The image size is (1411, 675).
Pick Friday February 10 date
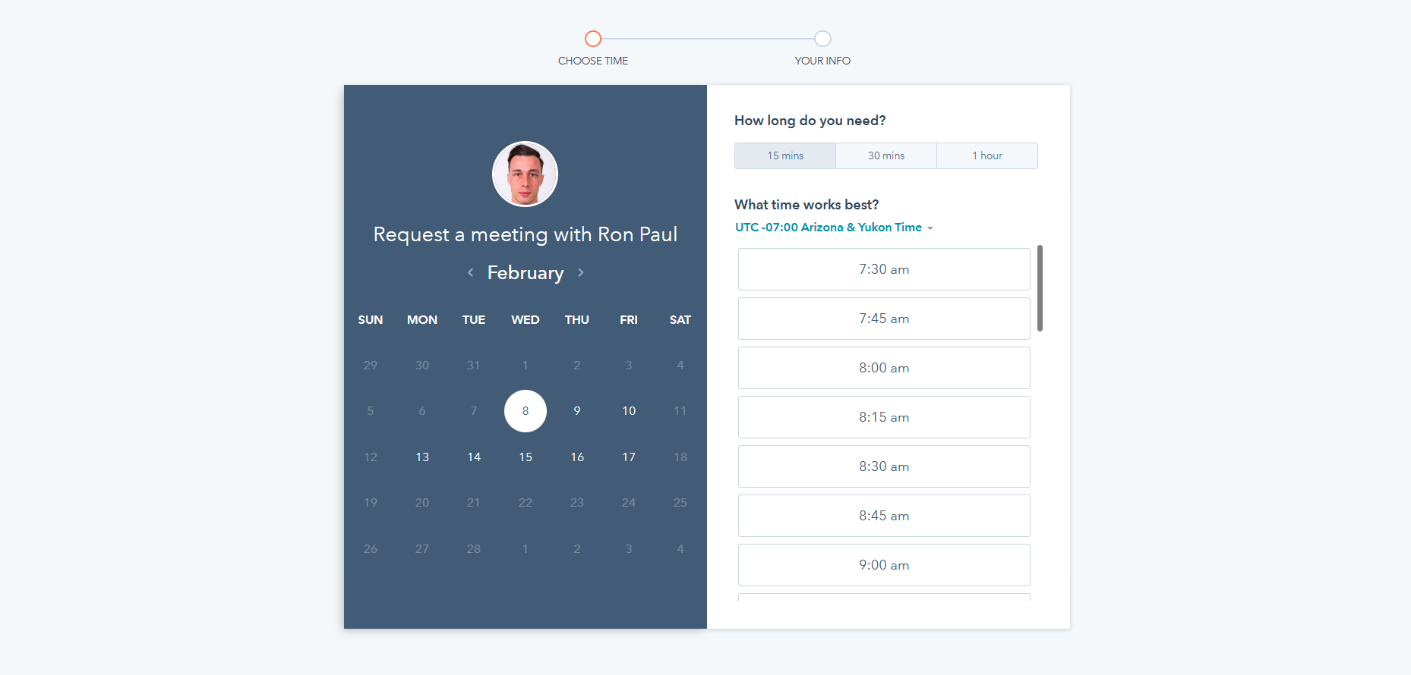pos(629,411)
